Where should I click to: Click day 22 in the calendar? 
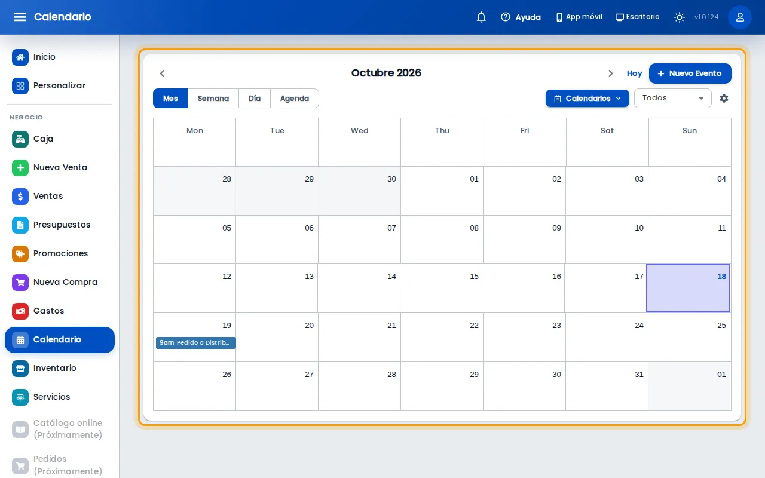442,338
